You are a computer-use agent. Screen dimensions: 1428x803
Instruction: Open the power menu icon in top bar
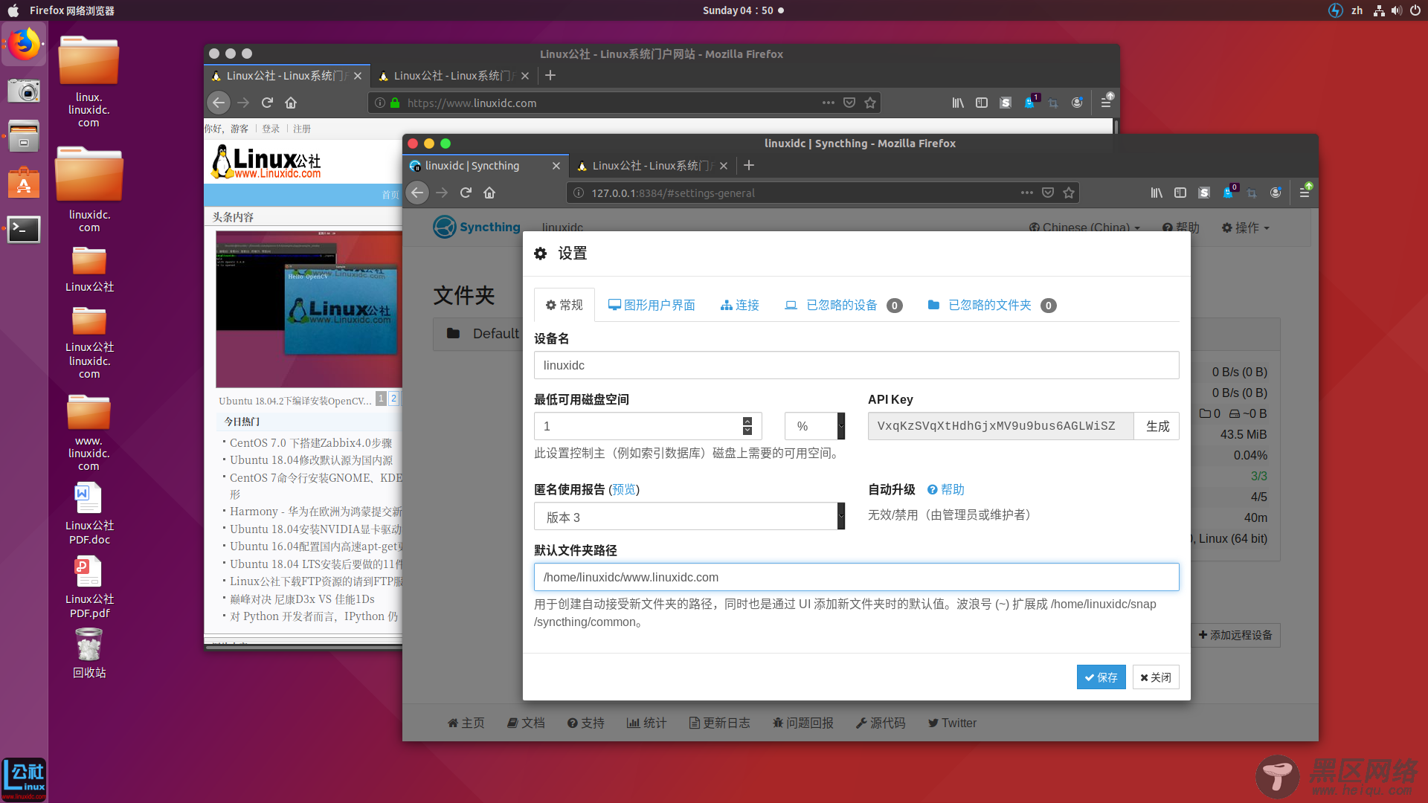pos(1415,10)
